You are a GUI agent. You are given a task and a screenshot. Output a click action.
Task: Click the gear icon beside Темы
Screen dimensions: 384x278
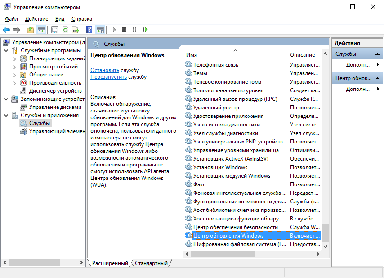(188, 73)
